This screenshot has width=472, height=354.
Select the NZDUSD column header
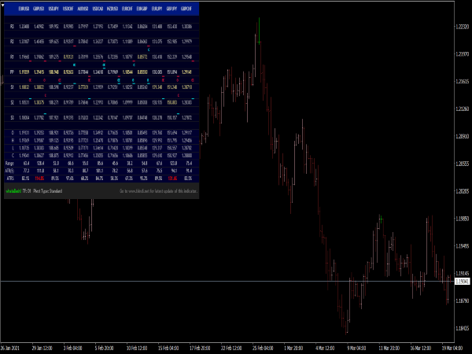point(112,9)
